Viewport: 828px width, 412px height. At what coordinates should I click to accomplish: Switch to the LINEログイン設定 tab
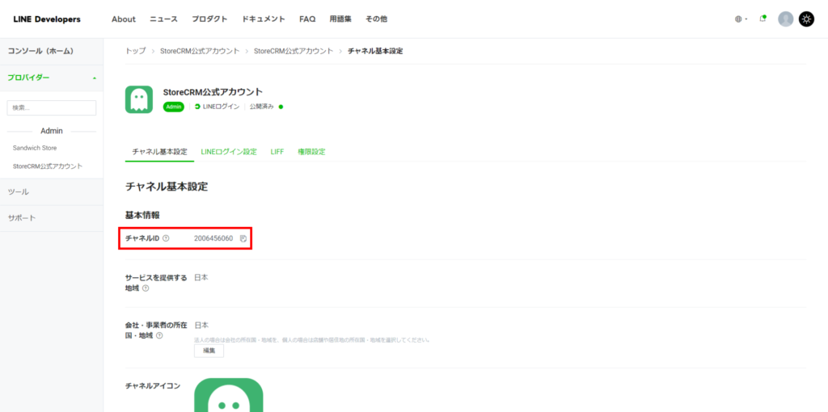[229, 152]
